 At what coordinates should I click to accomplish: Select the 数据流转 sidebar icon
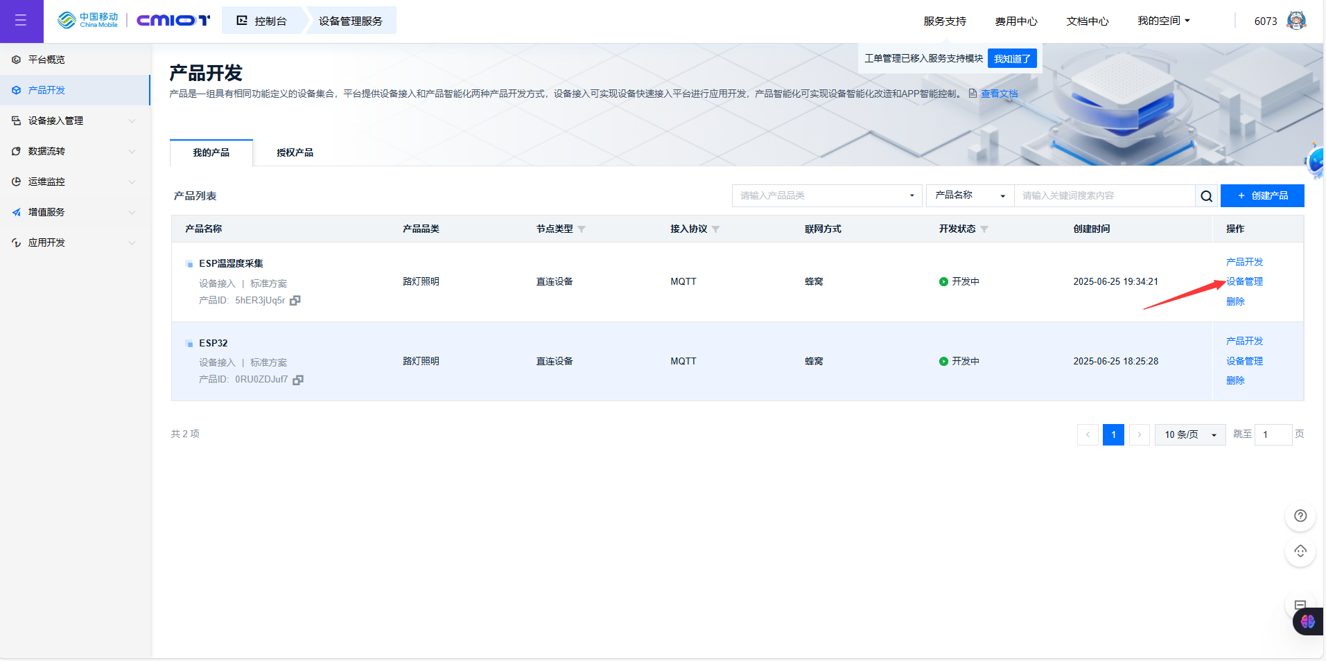pyautogui.click(x=16, y=151)
